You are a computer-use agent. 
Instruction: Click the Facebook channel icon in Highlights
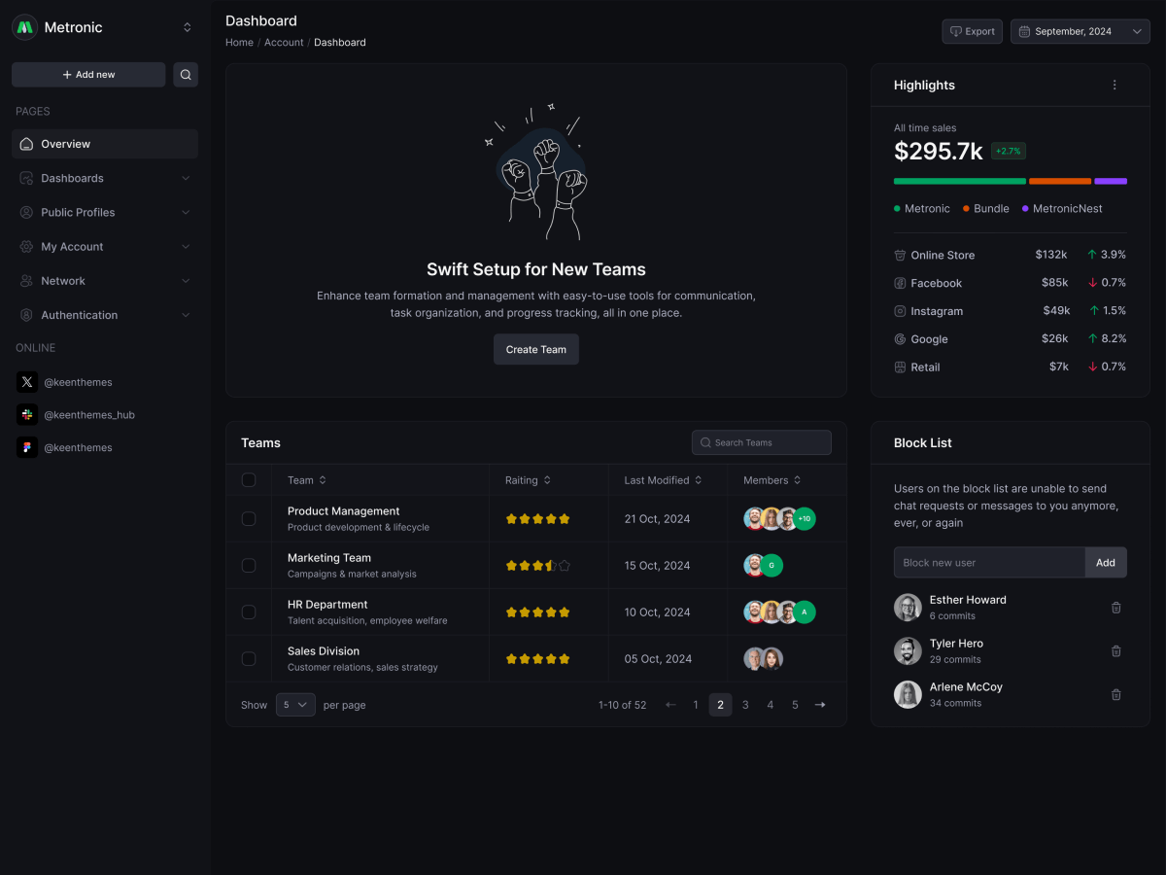pyautogui.click(x=899, y=283)
